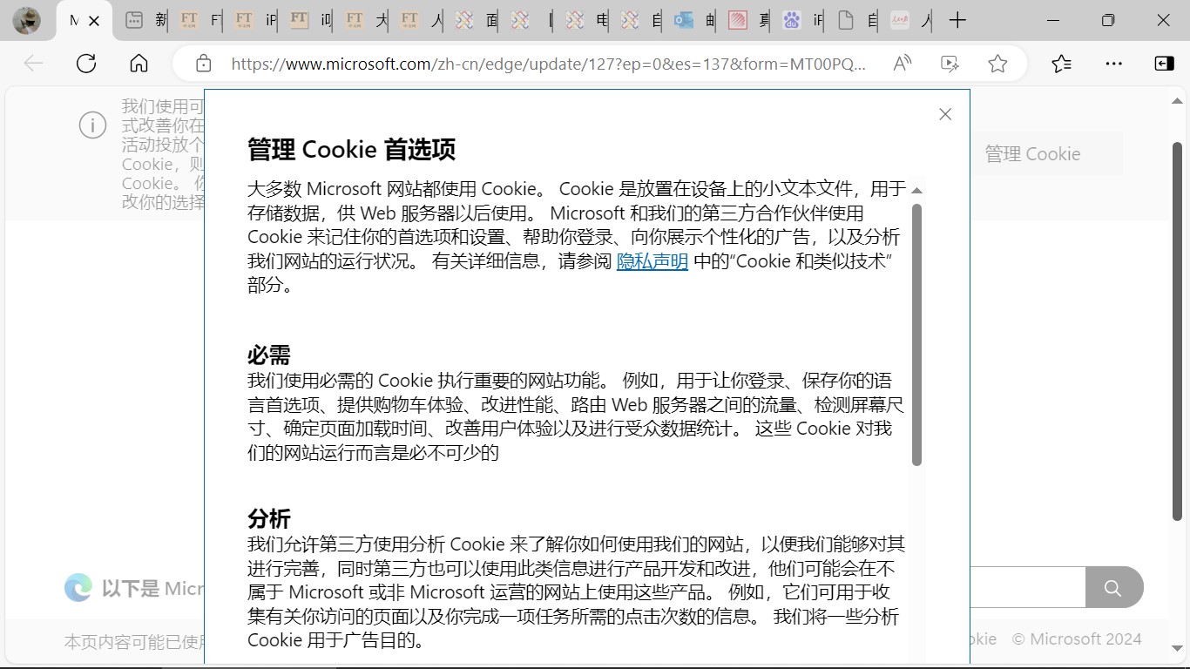The height and width of the screenshot is (669, 1190).
Task: Click the video sparkle icon in address bar
Action: pos(950,64)
